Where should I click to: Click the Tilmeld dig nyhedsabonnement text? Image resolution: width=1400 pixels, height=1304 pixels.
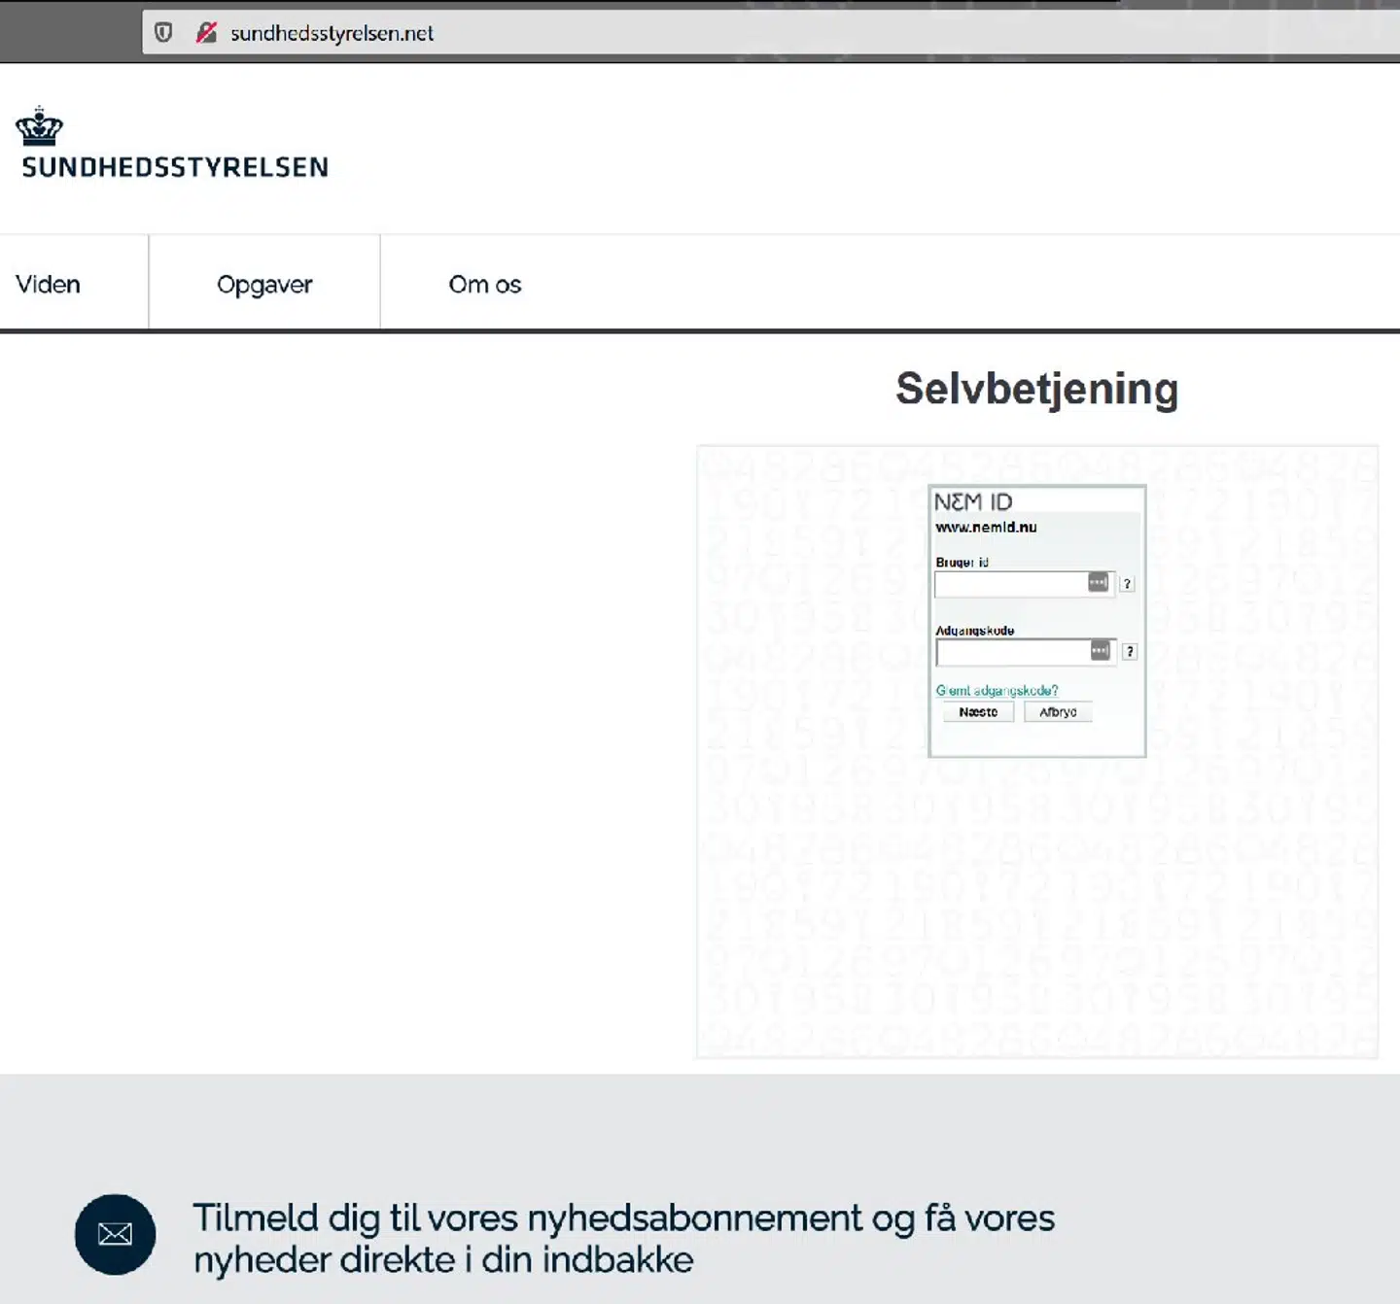622,1238
